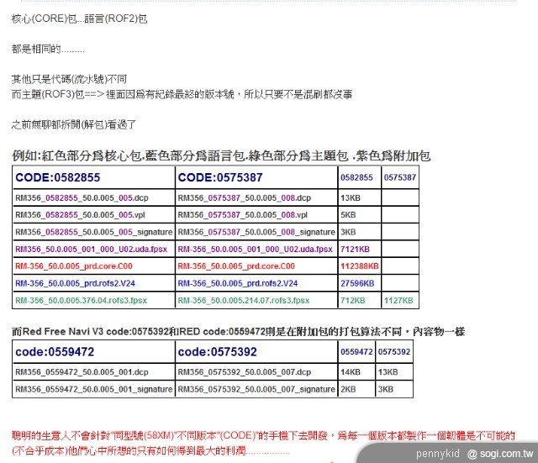Viewport: 538px width, 463px height.
Task: Click the green RM-356_50.0.005.214.07.rofs3.fpsx entry
Action: coord(245,300)
